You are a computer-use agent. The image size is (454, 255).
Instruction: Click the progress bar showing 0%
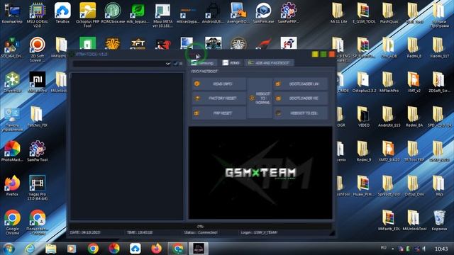click(200, 227)
